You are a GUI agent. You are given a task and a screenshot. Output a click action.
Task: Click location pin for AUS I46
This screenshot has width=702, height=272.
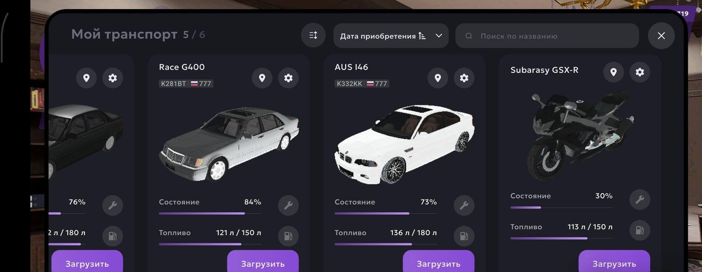[x=438, y=78]
